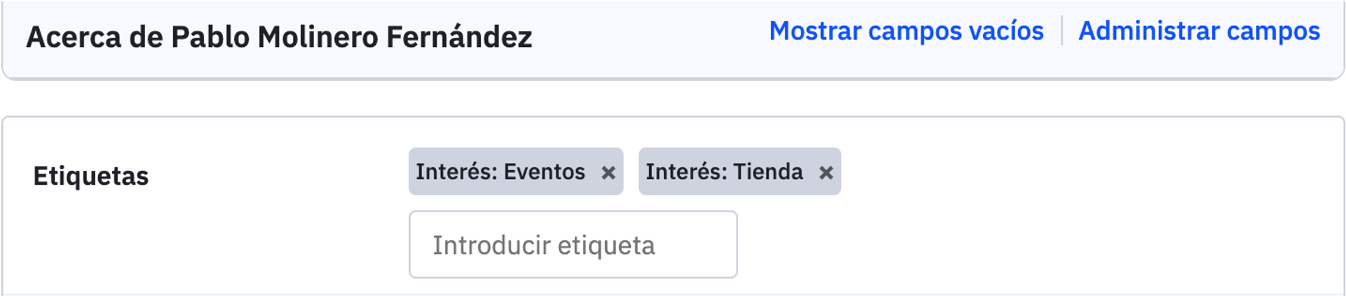Go to manage fields settings
Viewport: 1346px width, 296px height.
tap(1199, 31)
